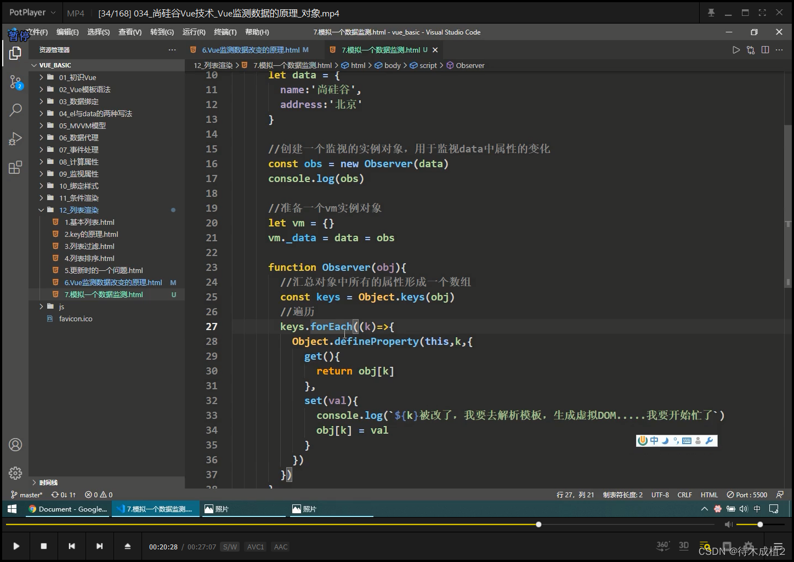Pin the PotPlayer window on top

pos(711,13)
